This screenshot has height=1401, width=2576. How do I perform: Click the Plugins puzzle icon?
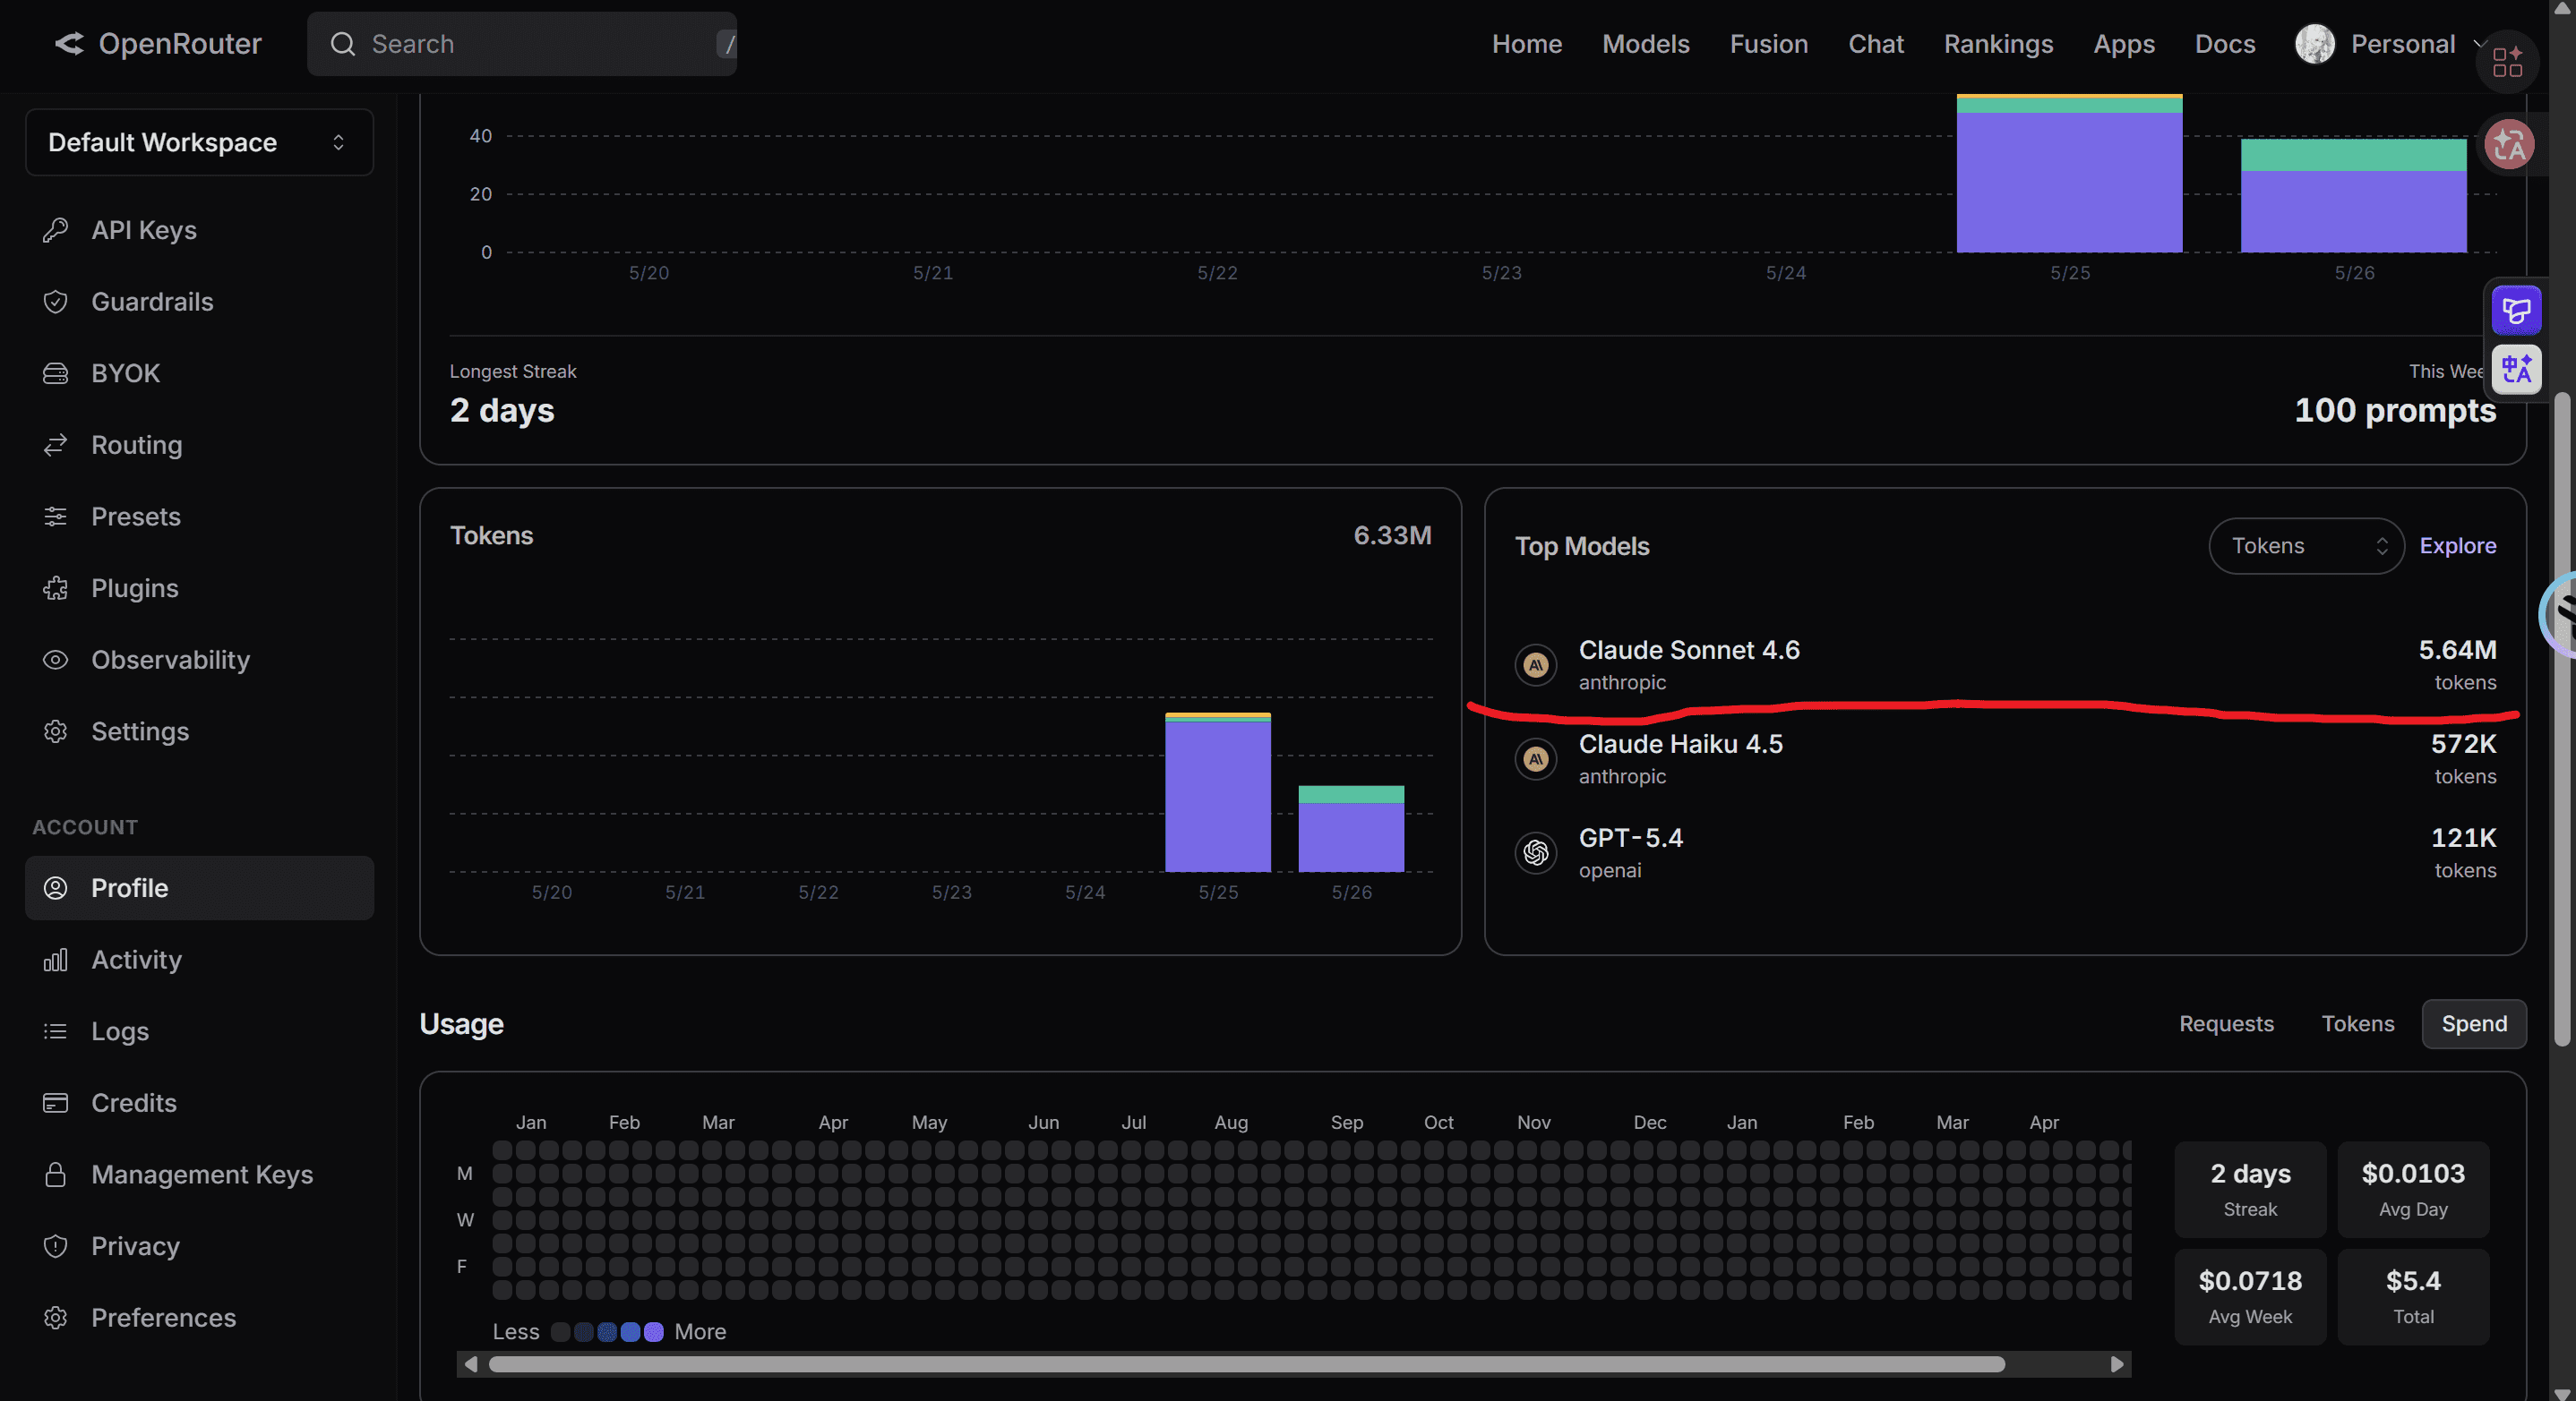(56, 588)
